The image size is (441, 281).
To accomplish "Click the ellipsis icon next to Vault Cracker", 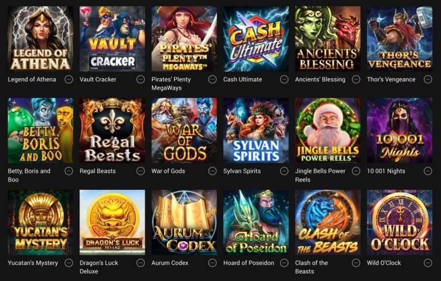I will [141, 80].
